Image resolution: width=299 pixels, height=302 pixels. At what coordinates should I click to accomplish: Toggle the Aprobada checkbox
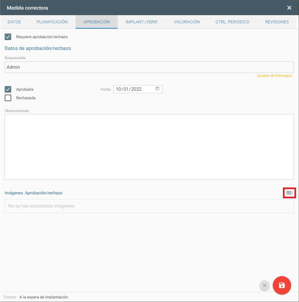pyautogui.click(x=8, y=89)
